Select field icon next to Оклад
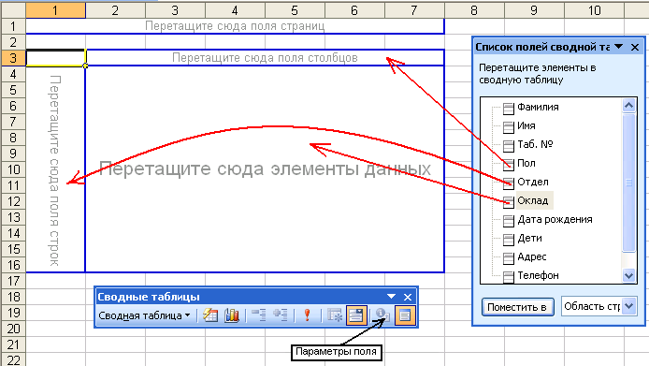Viewport: 649px width, 366px height. (x=509, y=202)
